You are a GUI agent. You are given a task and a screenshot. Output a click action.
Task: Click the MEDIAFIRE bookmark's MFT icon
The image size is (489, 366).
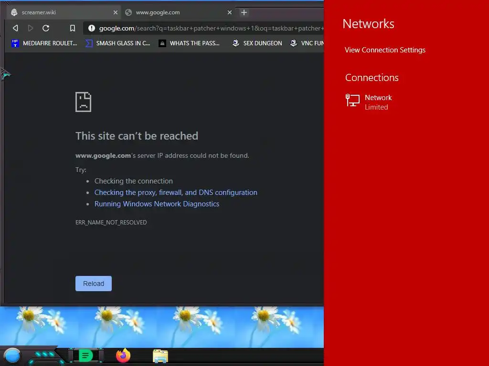[15, 43]
